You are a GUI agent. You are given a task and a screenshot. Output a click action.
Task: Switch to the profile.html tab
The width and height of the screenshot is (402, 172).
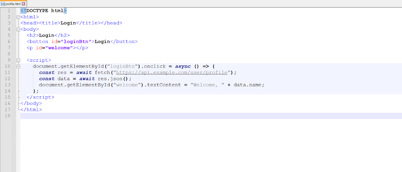coord(13,4)
